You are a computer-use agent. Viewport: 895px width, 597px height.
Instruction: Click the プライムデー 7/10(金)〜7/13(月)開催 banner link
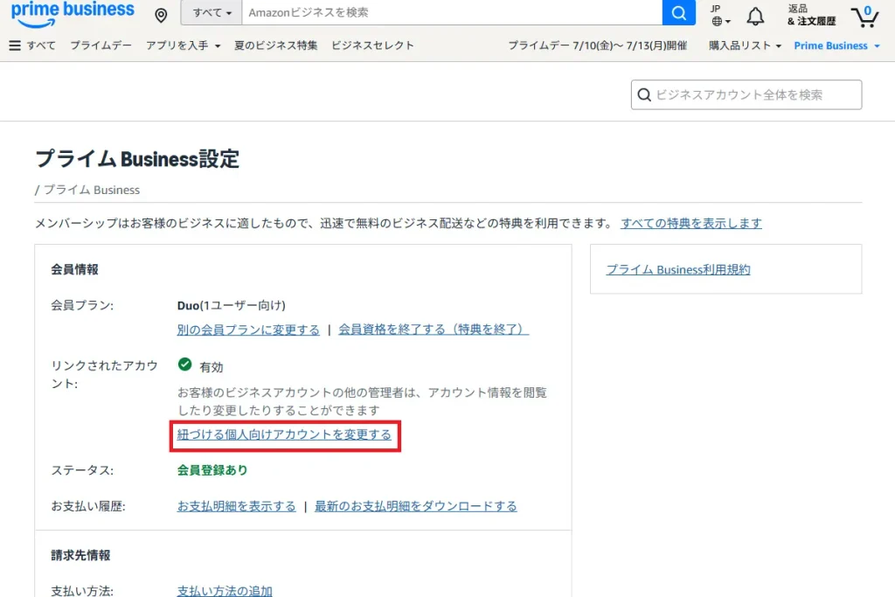pos(598,45)
